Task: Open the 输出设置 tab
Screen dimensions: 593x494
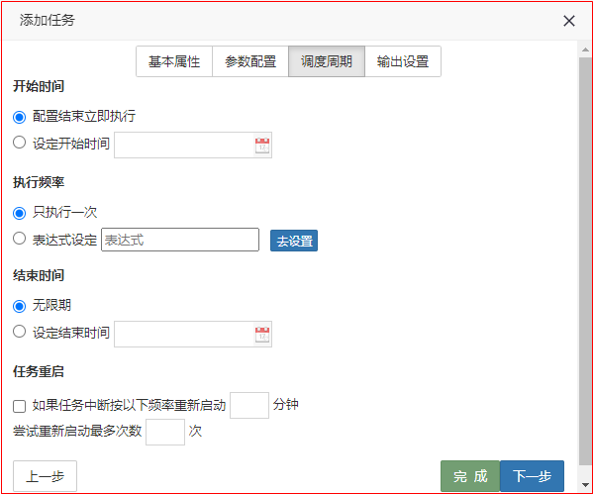Action: click(x=403, y=61)
